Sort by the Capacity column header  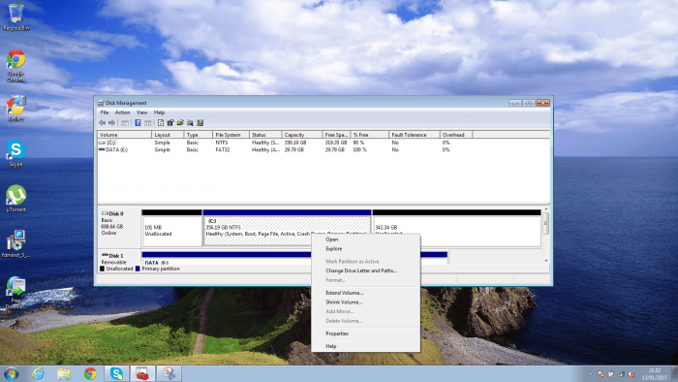[302, 135]
